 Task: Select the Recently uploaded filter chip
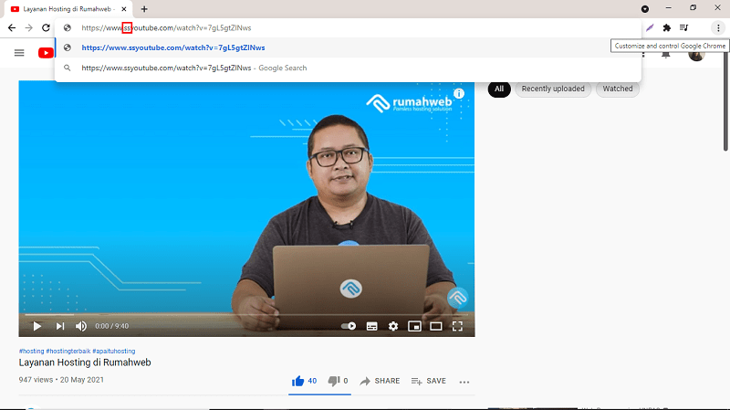pos(553,89)
